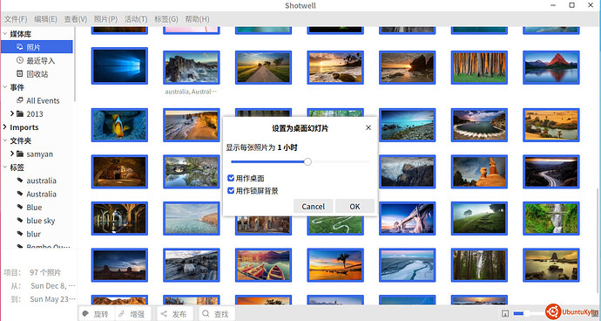The height and width of the screenshot is (321, 601).
Task: Open the 活动(T) menu
Action: pyautogui.click(x=136, y=19)
